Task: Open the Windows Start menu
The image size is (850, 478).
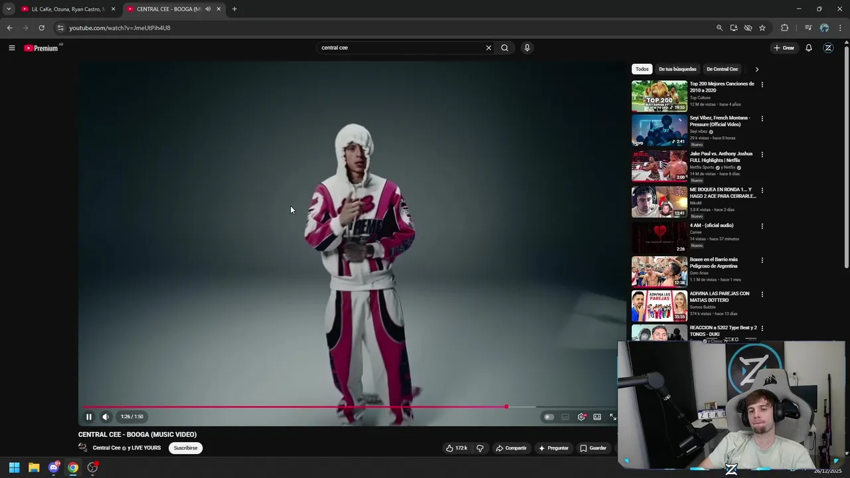Action: (x=14, y=467)
